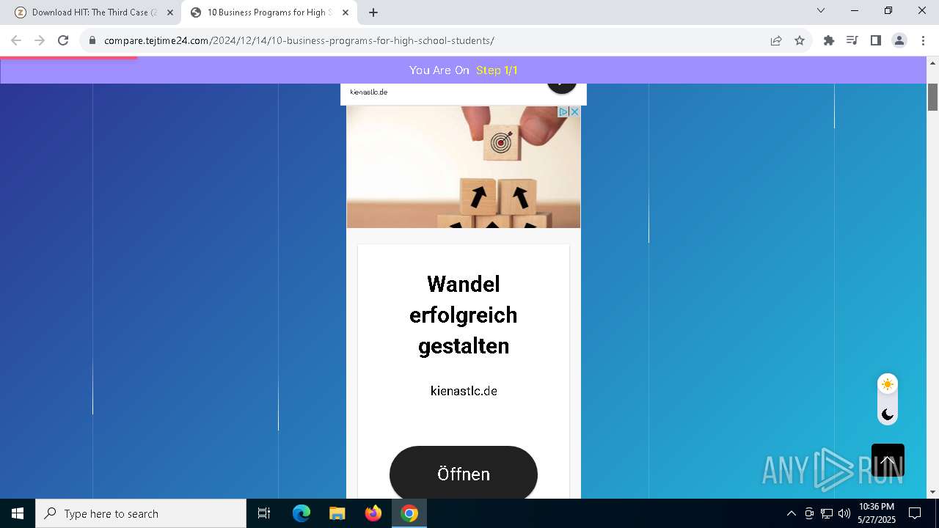
Task: Open Task View in the taskbar
Action: point(264,513)
